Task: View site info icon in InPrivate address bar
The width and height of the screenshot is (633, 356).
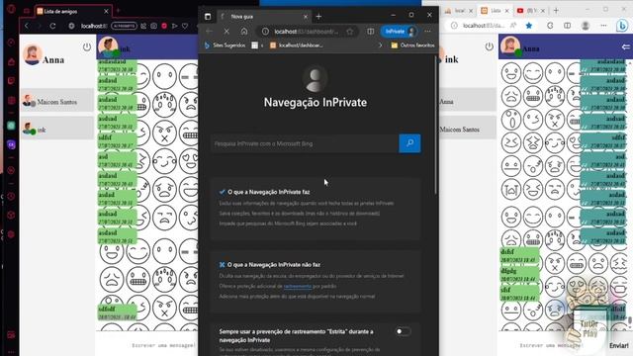Action: pyautogui.click(x=265, y=31)
